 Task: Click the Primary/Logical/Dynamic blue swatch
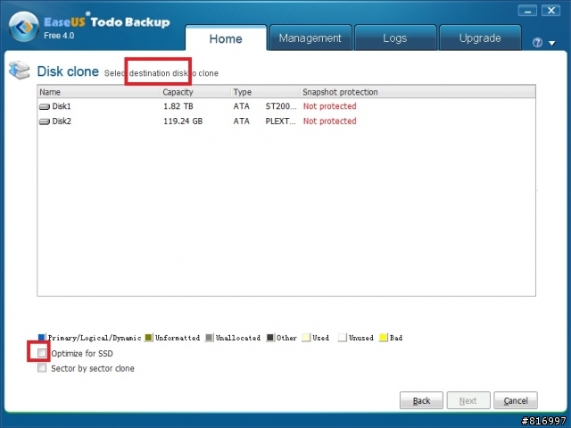[x=42, y=338]
